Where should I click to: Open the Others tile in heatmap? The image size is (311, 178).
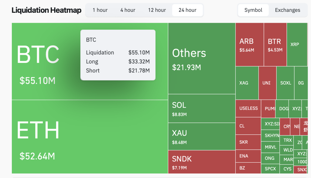point(202,58)
